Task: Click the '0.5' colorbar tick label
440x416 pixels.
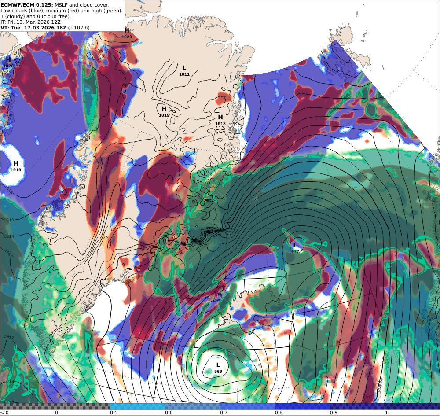Action: (114, 412)
